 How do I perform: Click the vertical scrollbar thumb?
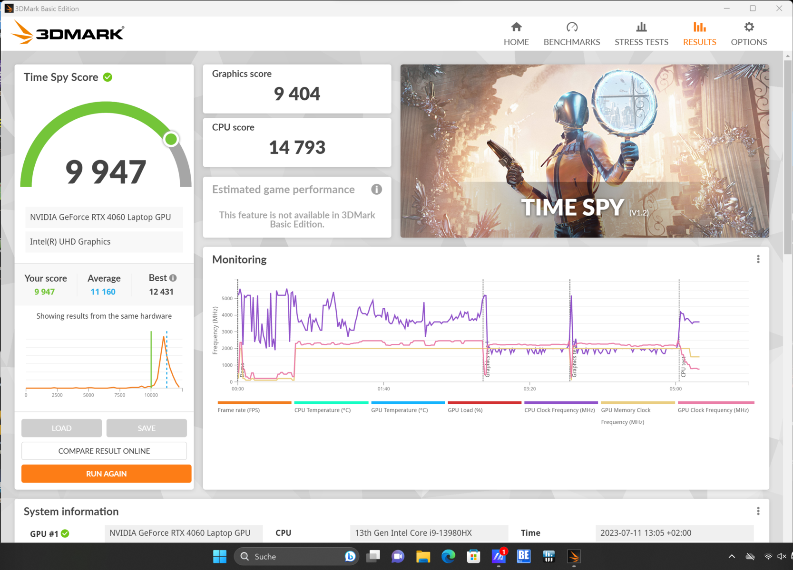(787, 157)
